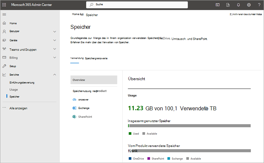Viewport: 264px width, 163px height.
Task: Expand the Geräte section chevron
Action: (55, 40)
